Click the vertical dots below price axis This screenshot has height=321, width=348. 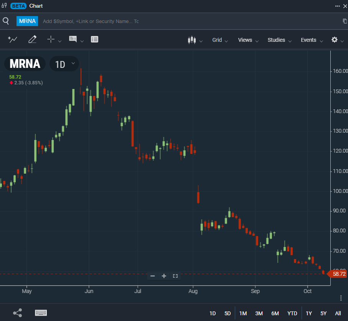click(x=341, y=298)
